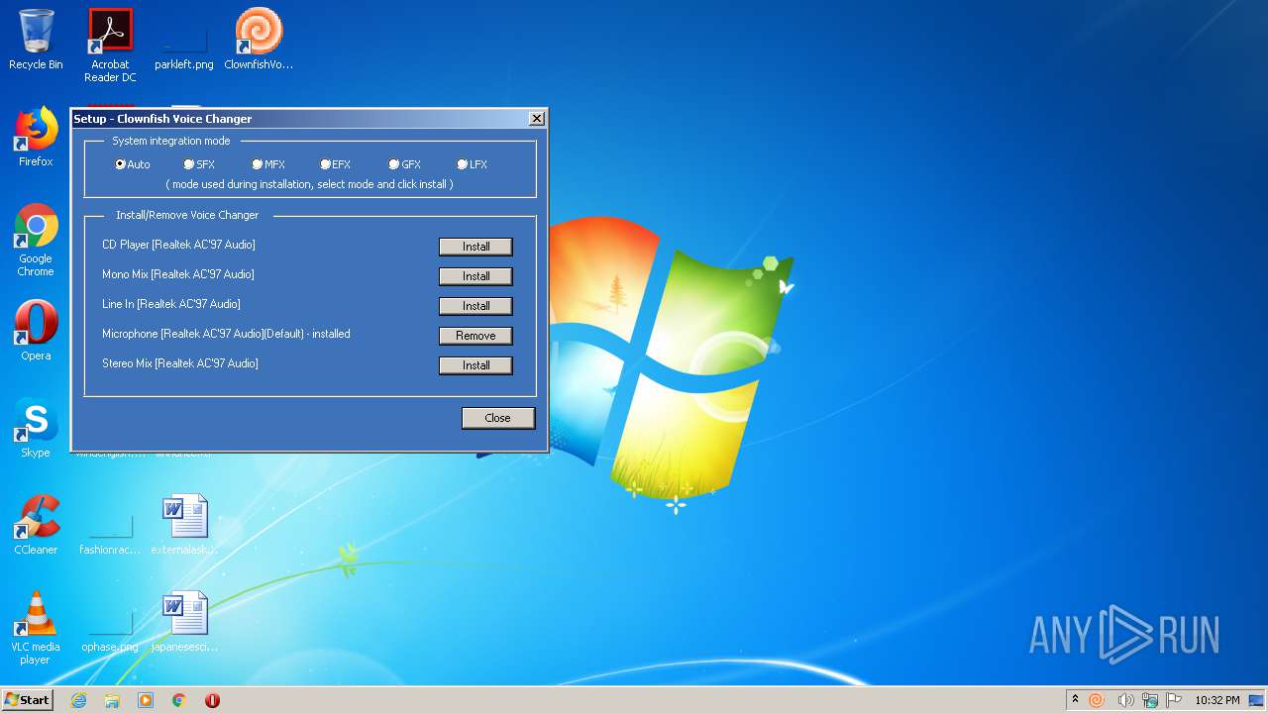1268x713 pixels.
Task: Remove voice changer from Microphone
Action: 475,336
